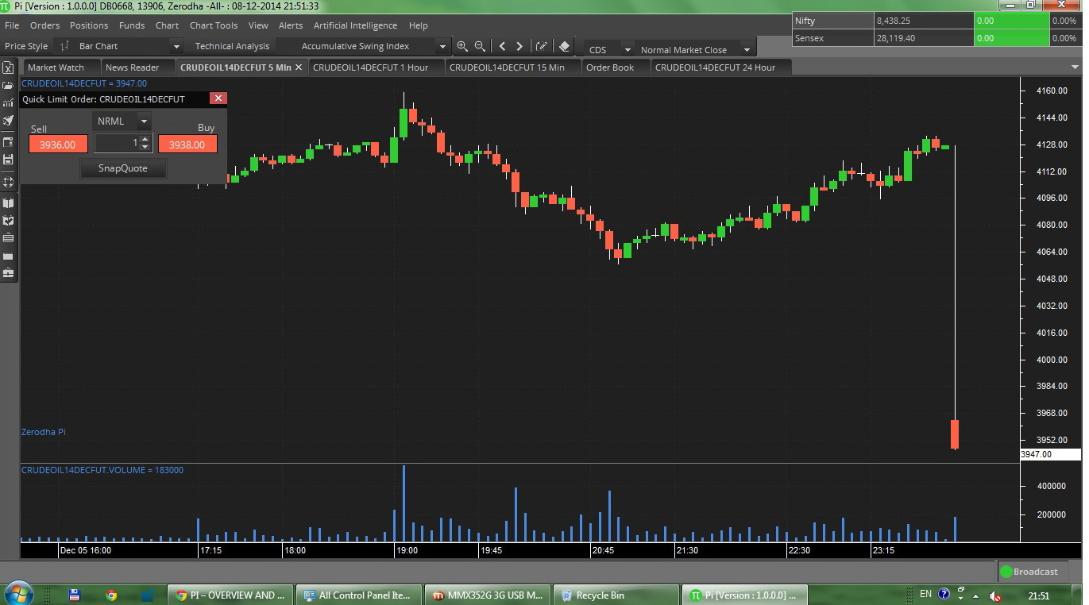Click the floppy disk save icon in sidebar

tap(8, 160)
